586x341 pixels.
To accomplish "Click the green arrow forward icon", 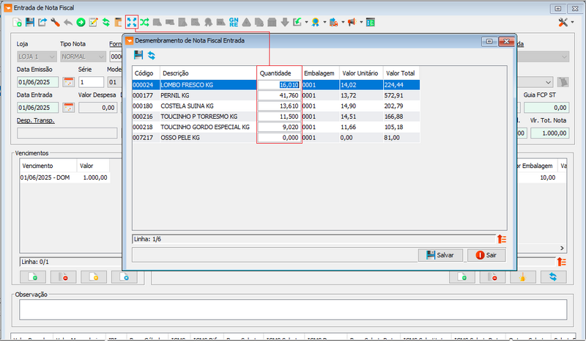I will point(81,22).
